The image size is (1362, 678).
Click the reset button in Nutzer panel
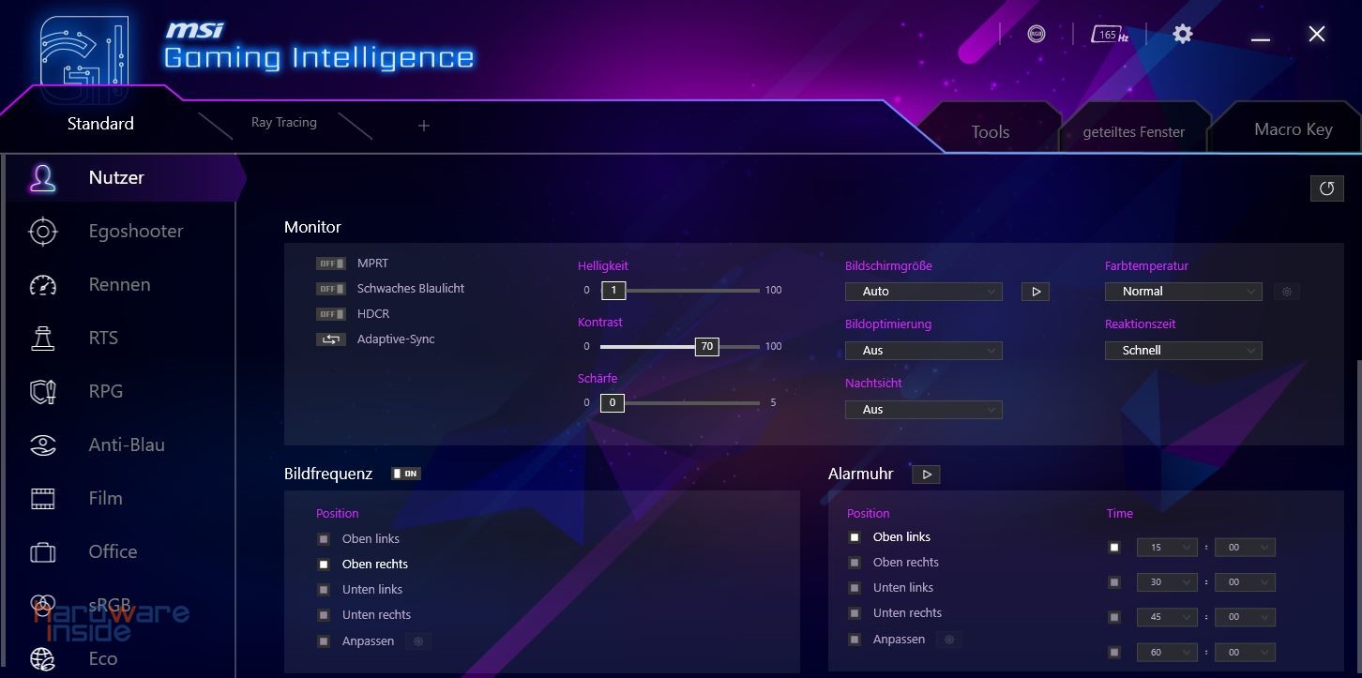[1326, 188]
